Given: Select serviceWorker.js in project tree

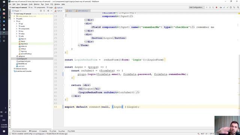Looking at the screenshot, I should pyautogui.click(x=25, y=54).
